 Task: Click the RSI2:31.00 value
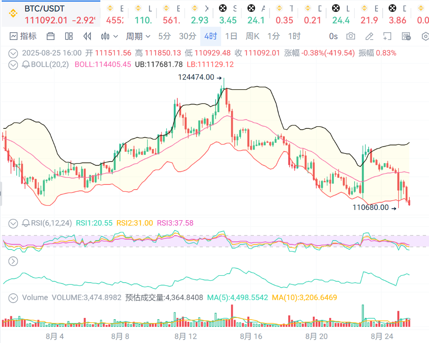(x=135, y=223)
